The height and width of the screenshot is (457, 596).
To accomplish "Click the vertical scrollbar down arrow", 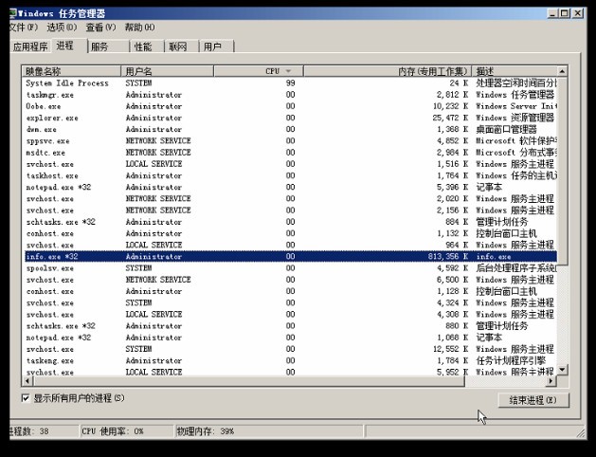I will (x=562, y=370).
